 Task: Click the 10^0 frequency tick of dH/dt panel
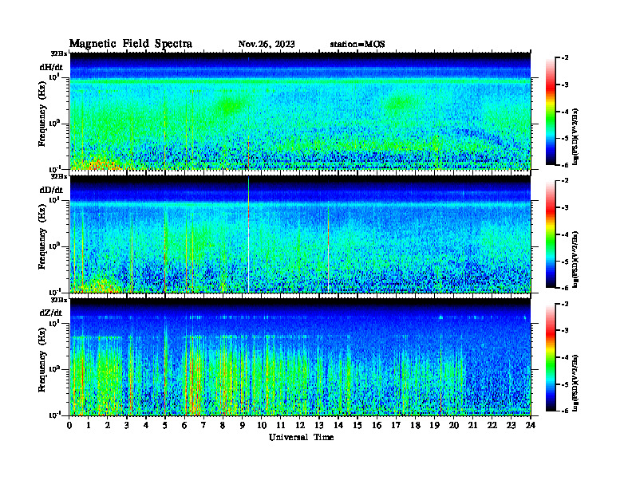point(54,124)
